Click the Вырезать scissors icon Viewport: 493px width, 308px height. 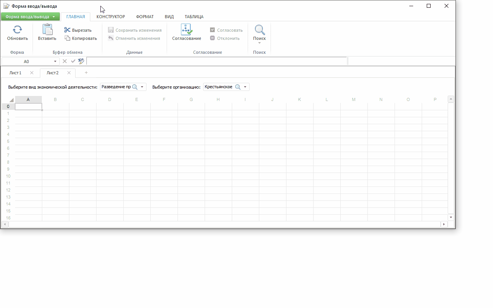pyautogui.click(x=67, y=30)
